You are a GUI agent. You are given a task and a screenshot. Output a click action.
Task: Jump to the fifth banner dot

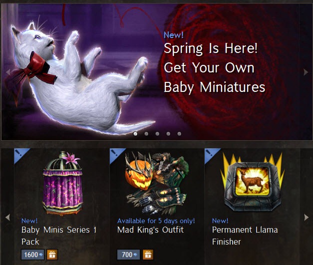click(179, 133)
